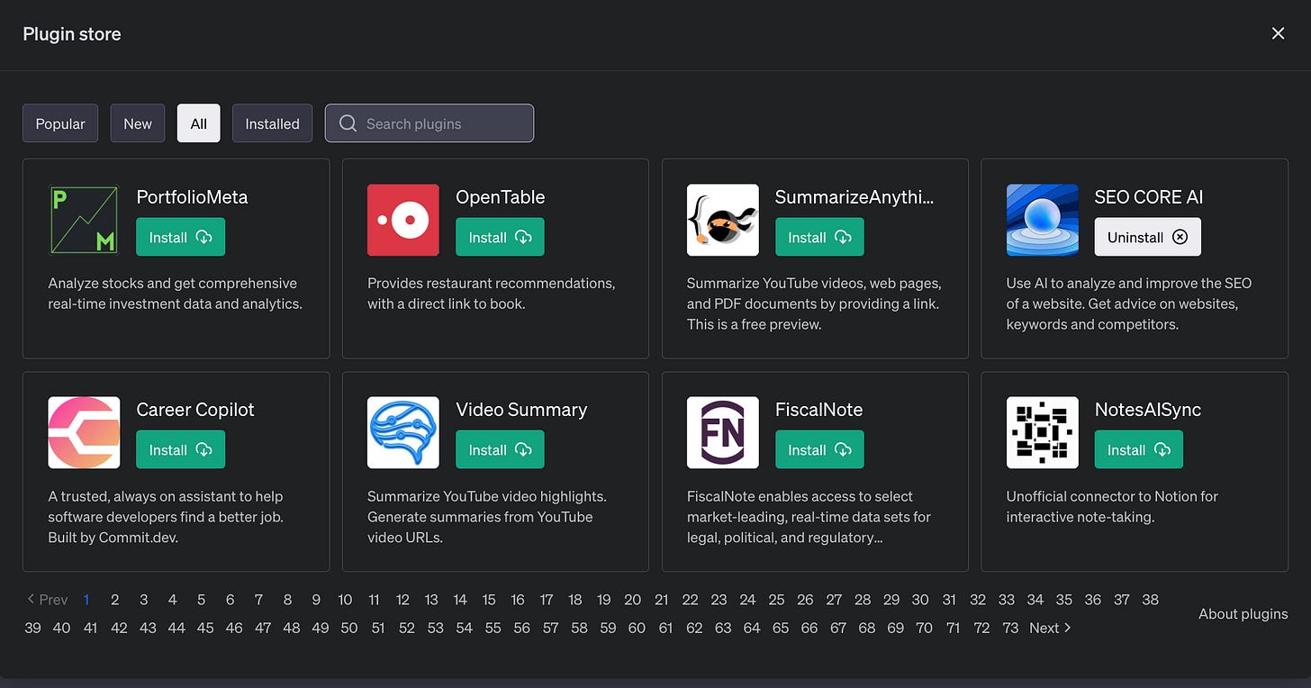Install the Career Copilot plugin

pos(181,450)
